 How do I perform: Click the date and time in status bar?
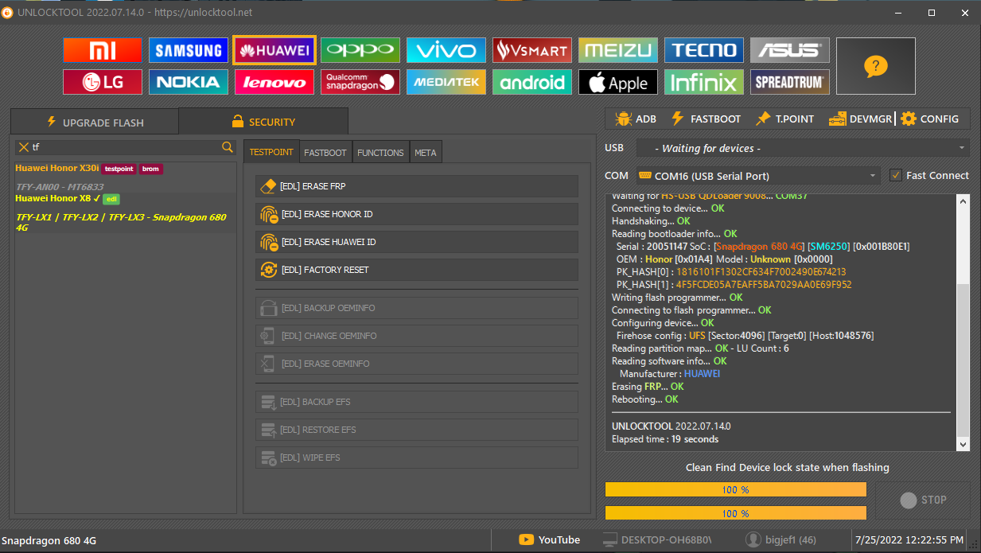coord(911,539)
